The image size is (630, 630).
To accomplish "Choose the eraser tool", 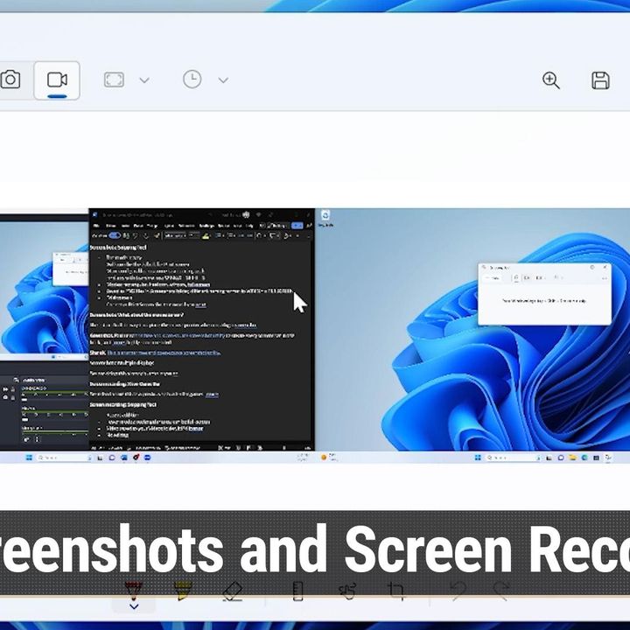I will pos(233,591).
